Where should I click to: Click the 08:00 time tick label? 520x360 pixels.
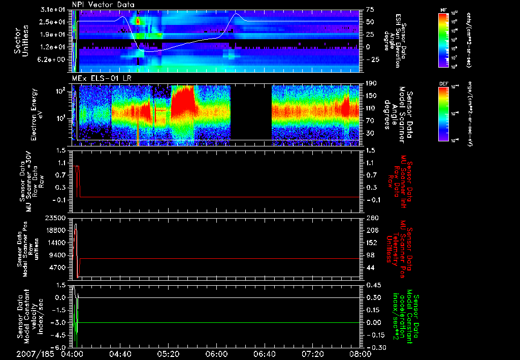click(361, 354)
